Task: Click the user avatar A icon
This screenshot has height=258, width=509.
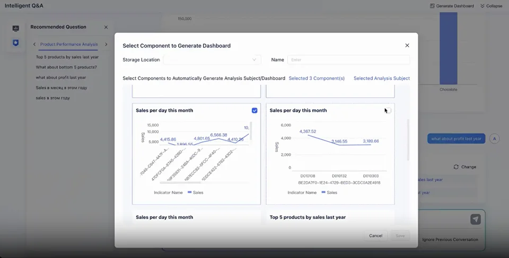Action: point(495,139)
